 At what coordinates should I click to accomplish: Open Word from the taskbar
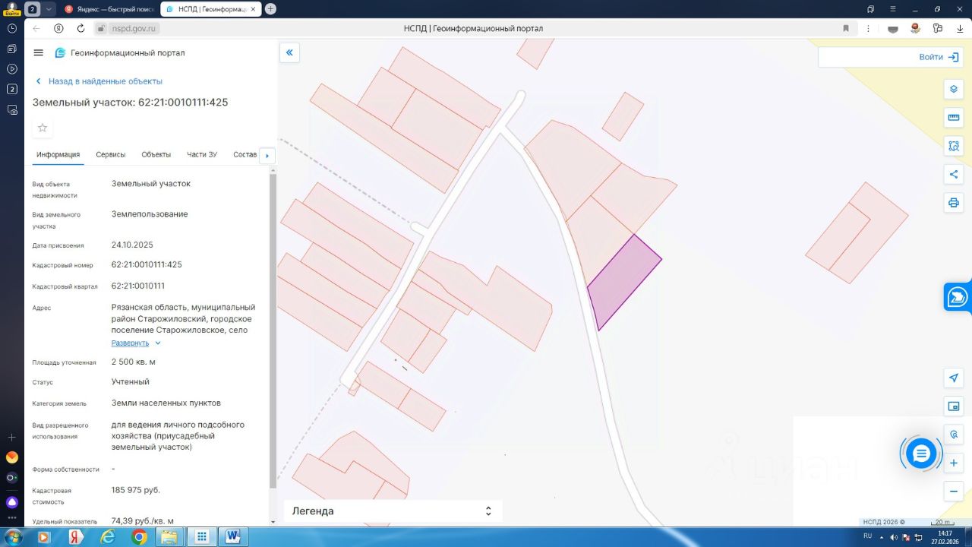(233, 537)
